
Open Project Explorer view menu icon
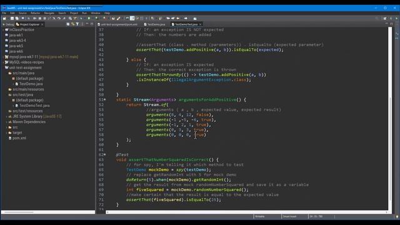coord(82,24)
